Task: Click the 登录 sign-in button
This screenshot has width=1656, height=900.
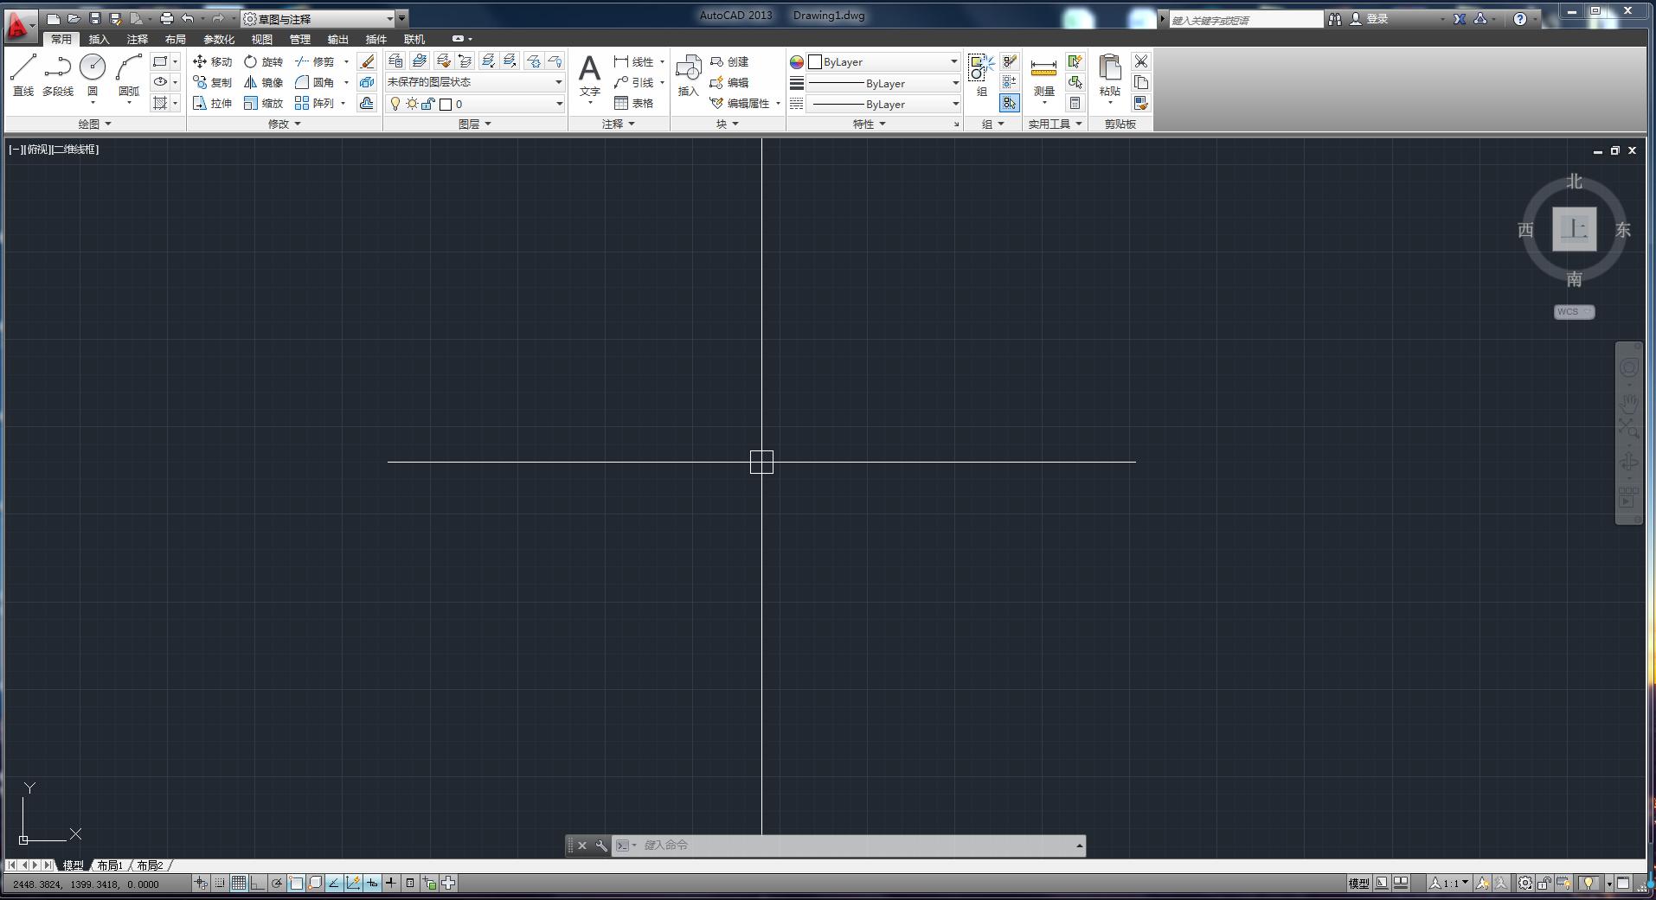Action: 1376,18
